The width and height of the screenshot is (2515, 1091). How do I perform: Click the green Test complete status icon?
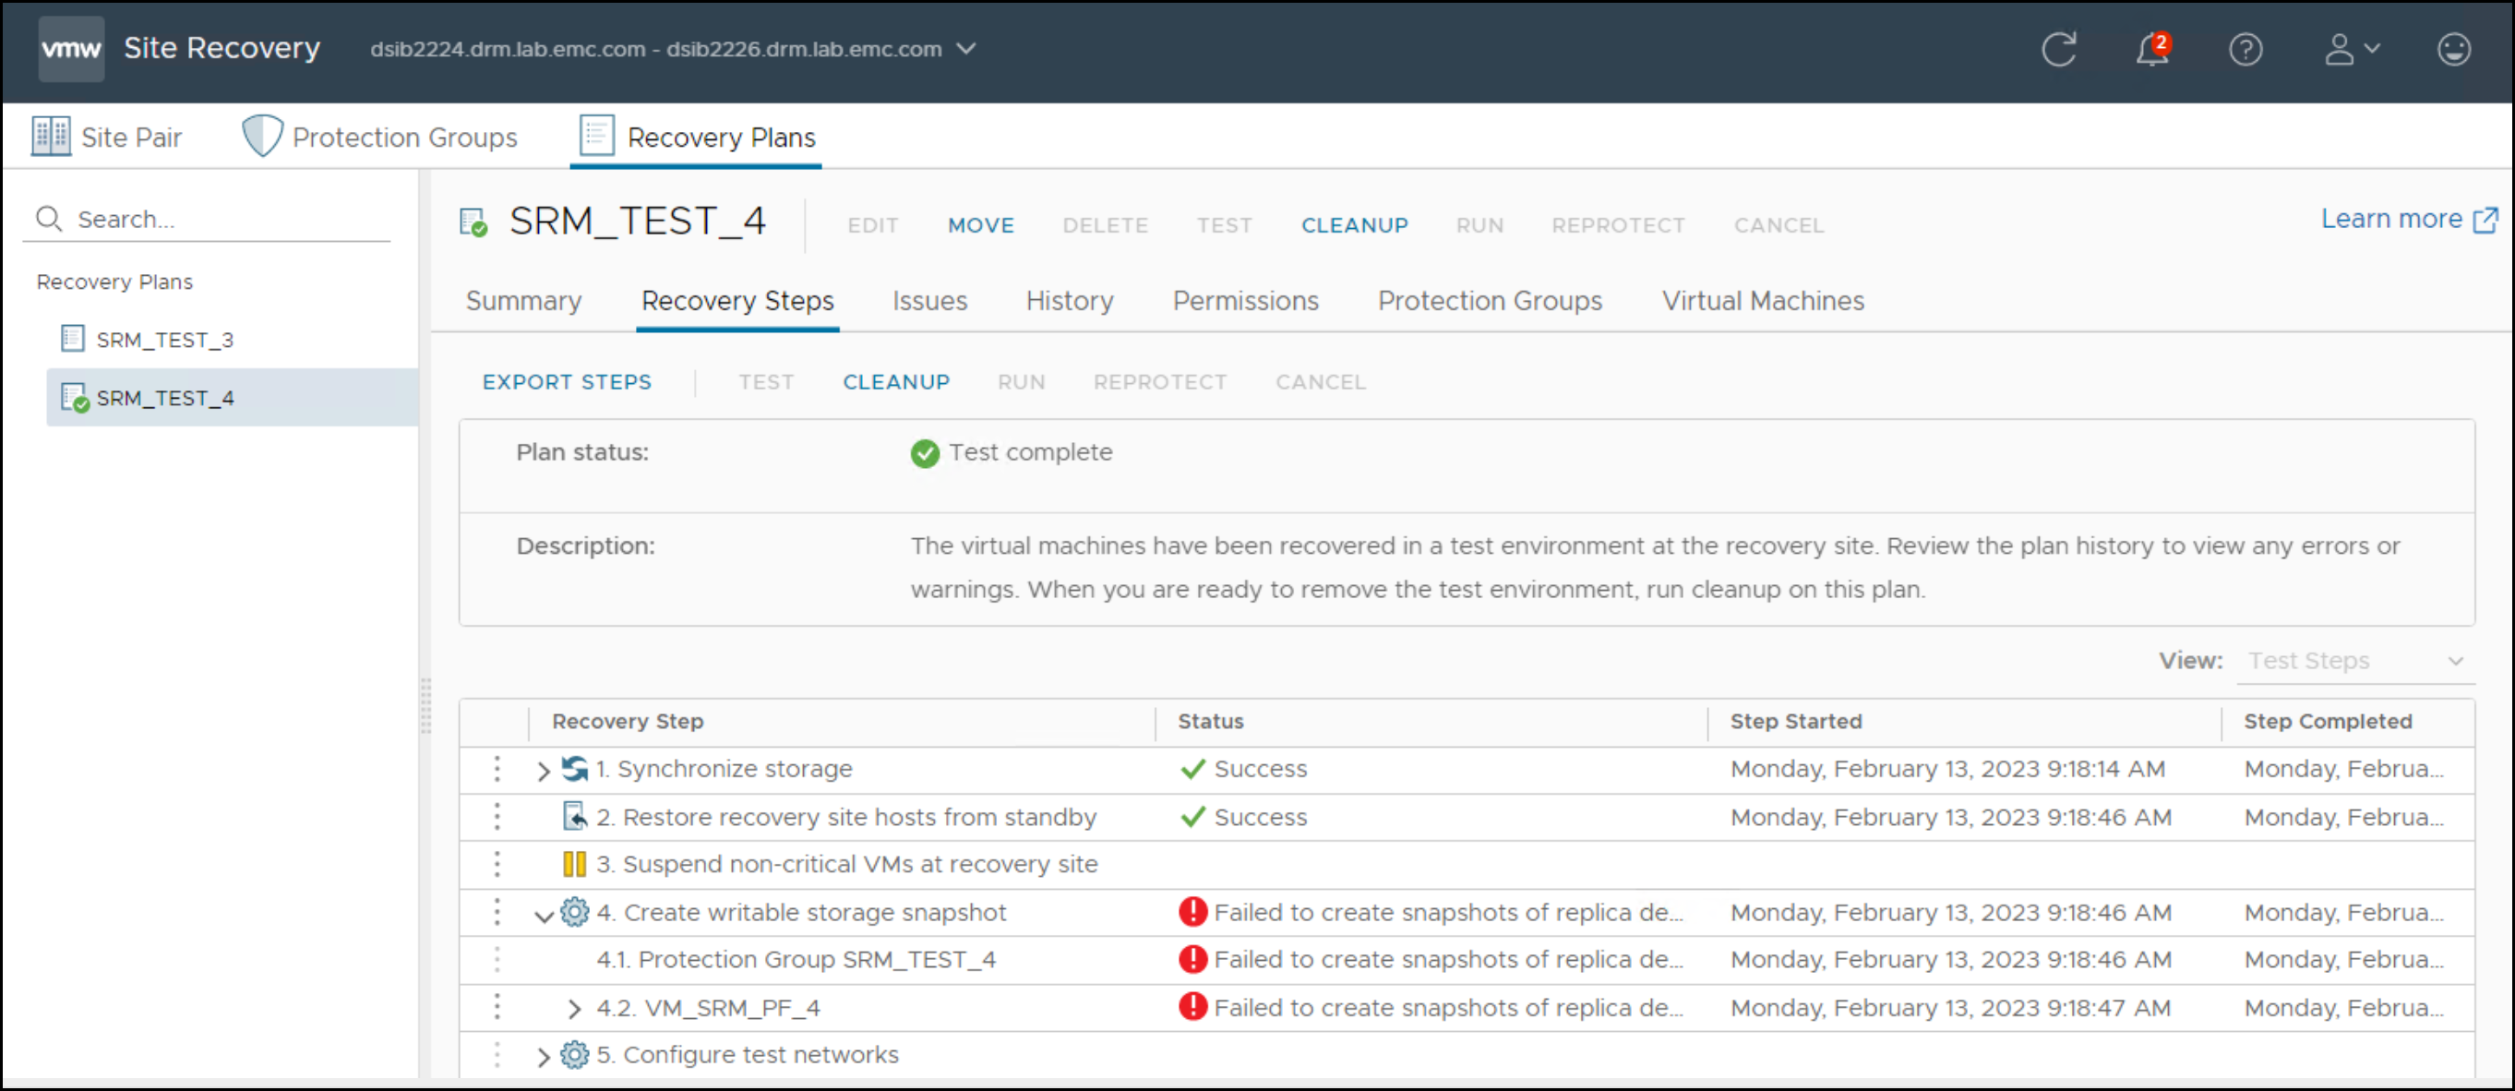(x=925, y=453)
